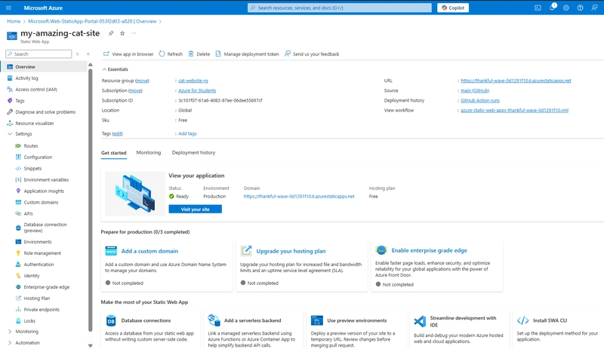Switch to the Monitoring tab

pyautogui.click(x=149, y=153)
